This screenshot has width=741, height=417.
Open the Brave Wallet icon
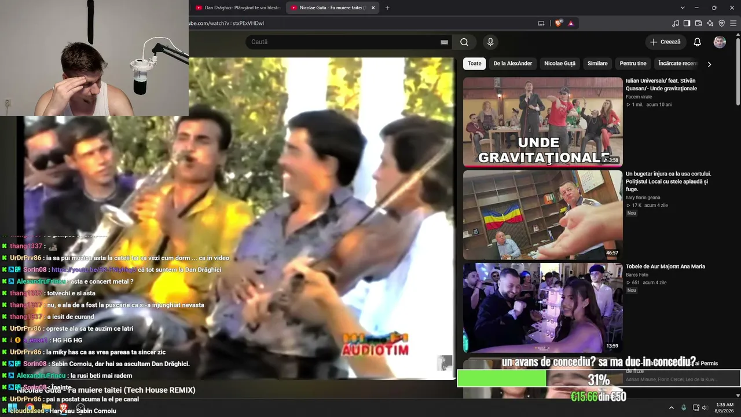point(698,23)
